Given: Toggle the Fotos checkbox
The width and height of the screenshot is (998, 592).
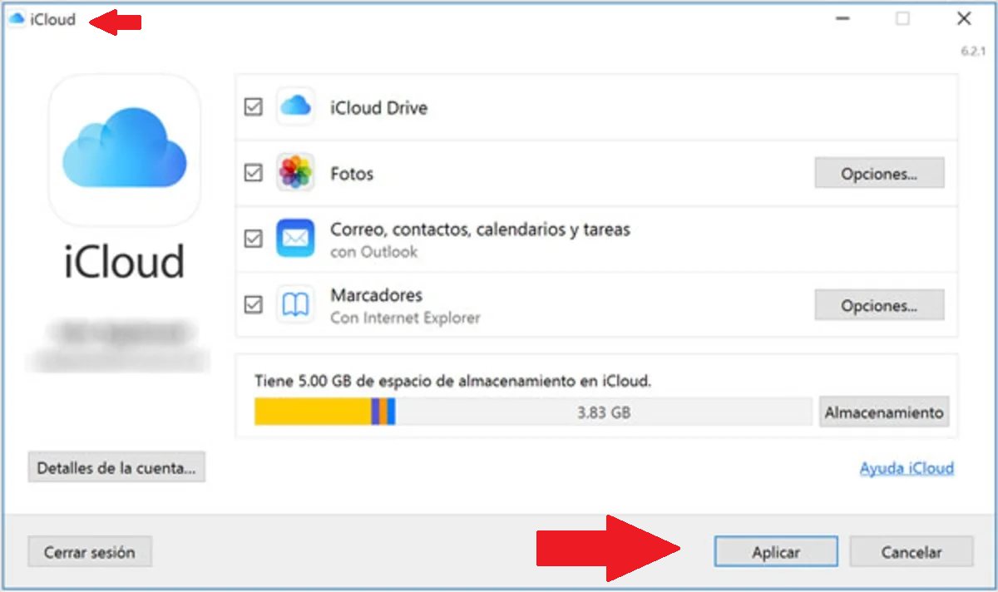Looking at the screenshot, I should point(253,173).
